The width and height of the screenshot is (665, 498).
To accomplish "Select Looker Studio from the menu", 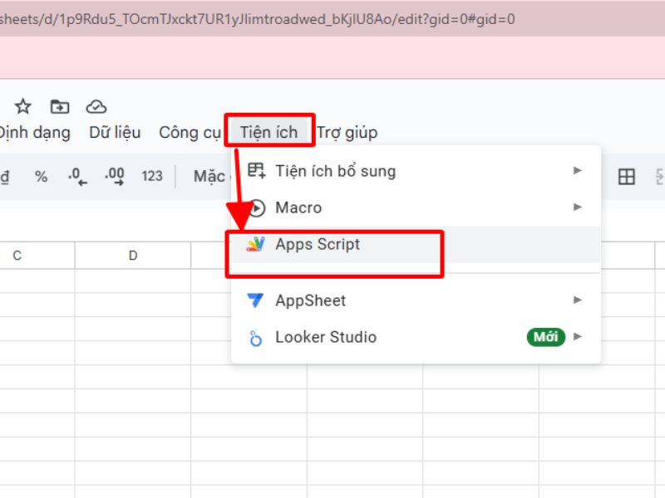I will (x=325, y=337).
